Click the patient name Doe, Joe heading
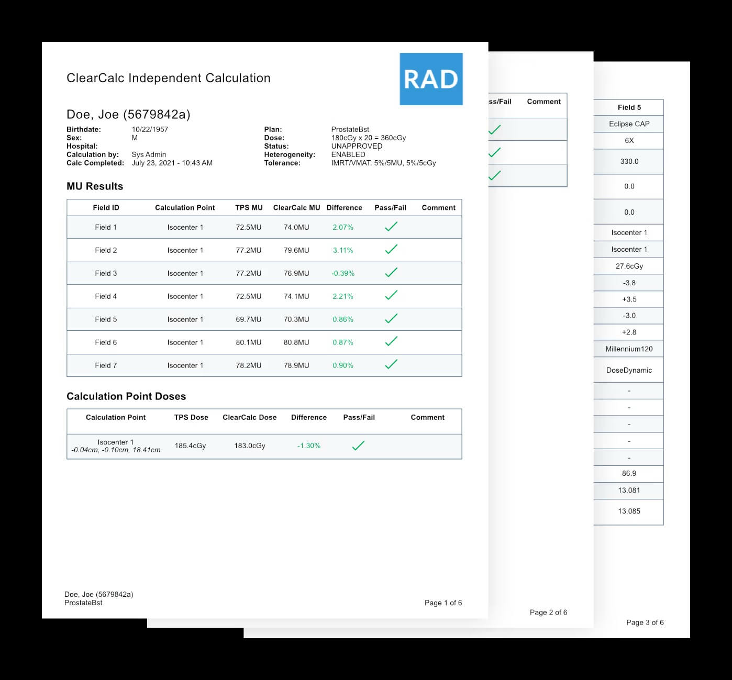Viewport: 732px width, 680px height. [128, 115]
